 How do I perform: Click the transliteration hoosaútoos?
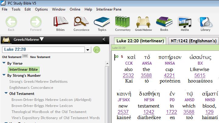(x=200, y=81)
